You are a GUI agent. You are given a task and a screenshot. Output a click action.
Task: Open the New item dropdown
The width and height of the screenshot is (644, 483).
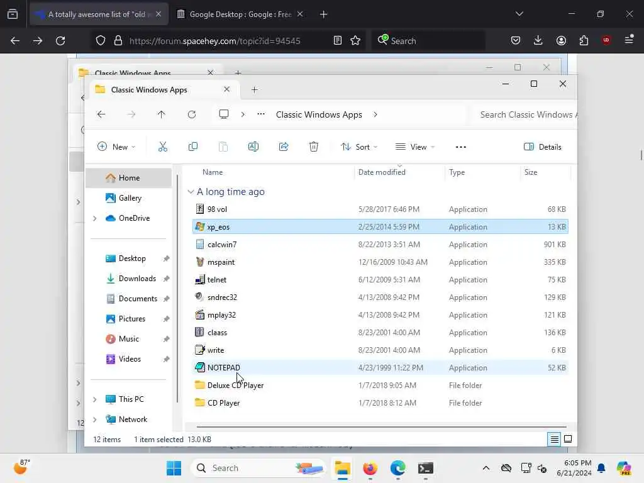[116, 147]
